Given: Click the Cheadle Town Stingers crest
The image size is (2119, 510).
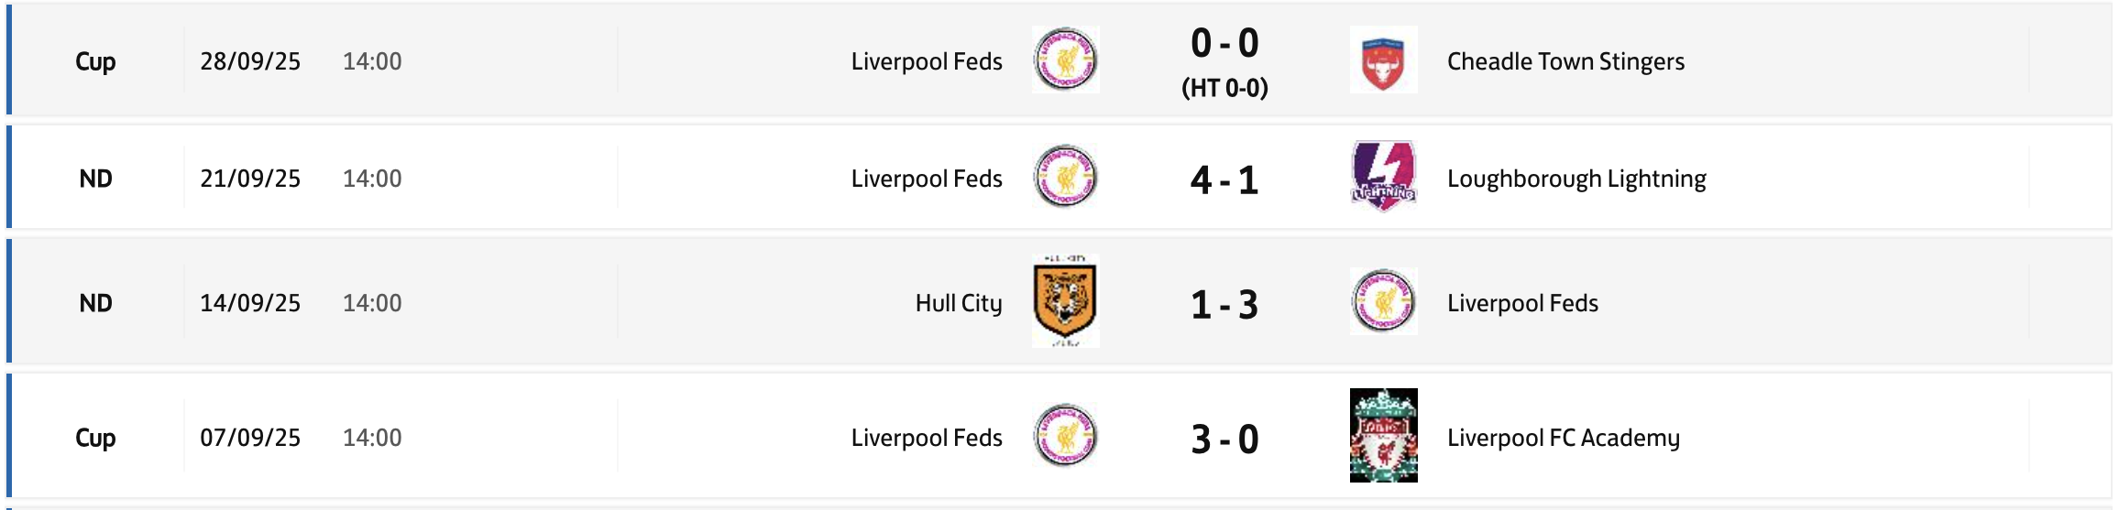Looking at the screenshot, I should point(1383,60).
